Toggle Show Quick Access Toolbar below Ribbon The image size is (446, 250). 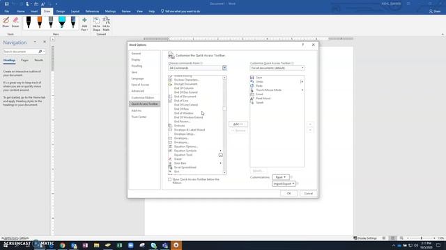point(170,179)
